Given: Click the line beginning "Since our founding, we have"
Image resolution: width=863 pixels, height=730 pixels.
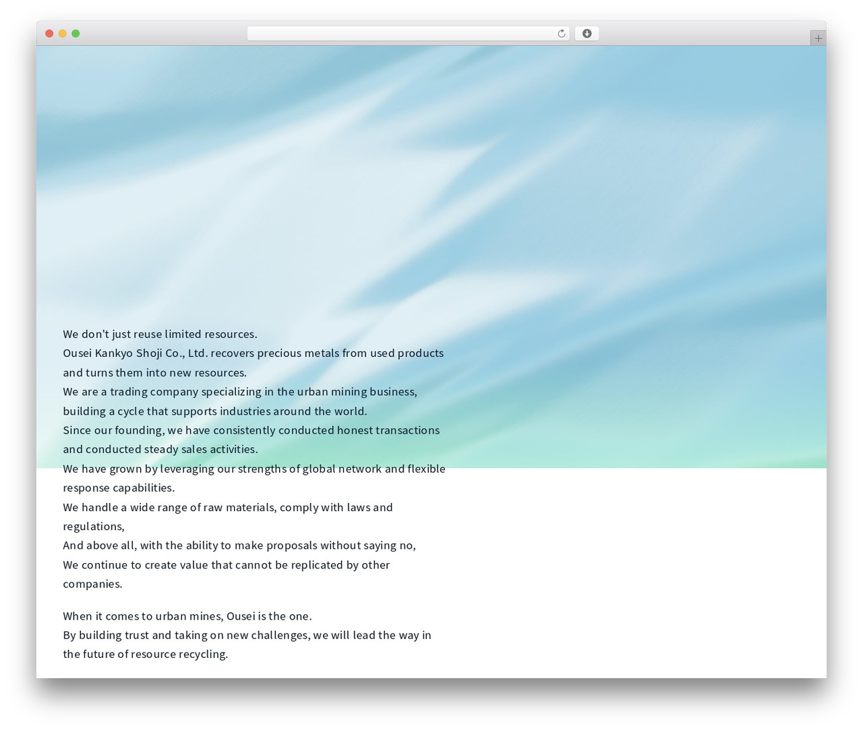Looking at the screenshot, I should 251,430.
